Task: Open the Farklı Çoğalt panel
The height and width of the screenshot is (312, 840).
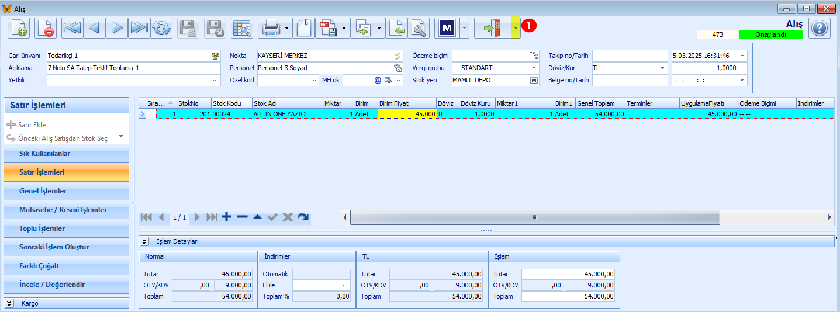Action: point(66,266)
